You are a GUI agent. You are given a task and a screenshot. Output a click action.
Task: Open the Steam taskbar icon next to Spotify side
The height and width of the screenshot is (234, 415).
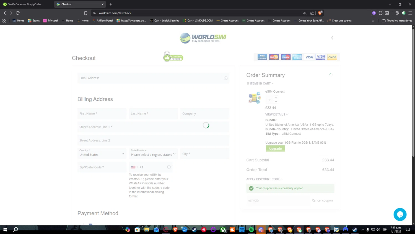click(x=194, y=230)
